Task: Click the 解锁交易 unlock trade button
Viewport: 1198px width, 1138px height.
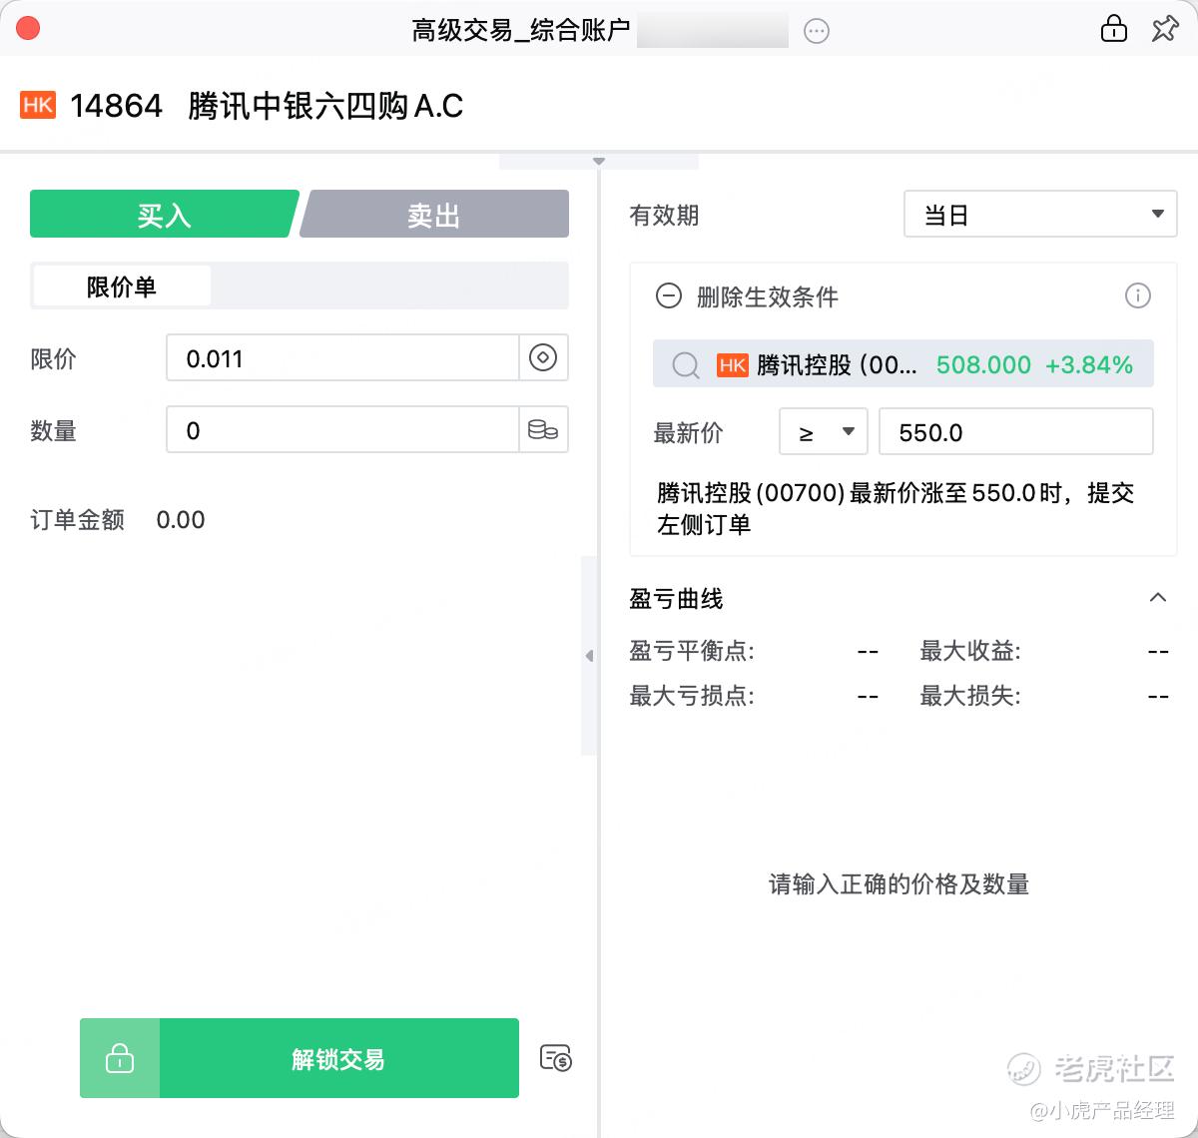Action: 339,1058
